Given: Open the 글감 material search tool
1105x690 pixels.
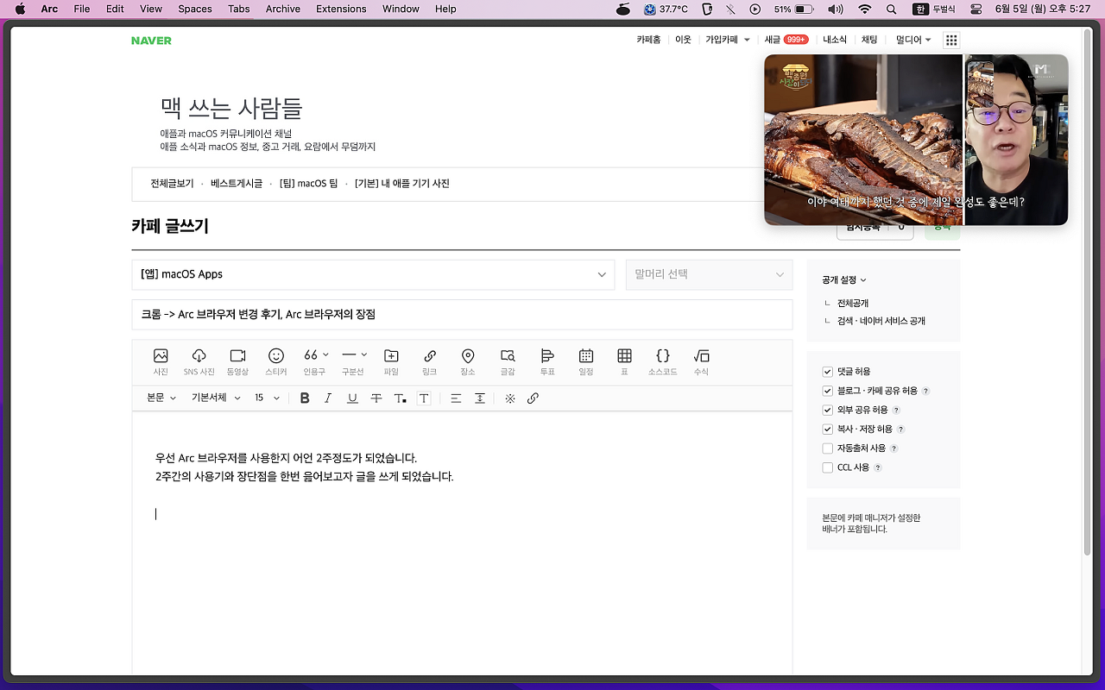Looking at the screenshot, I should click(x=508, y=361).
